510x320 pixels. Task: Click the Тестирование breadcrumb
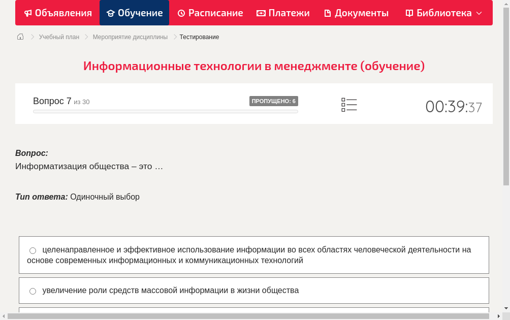click(199, 37)
